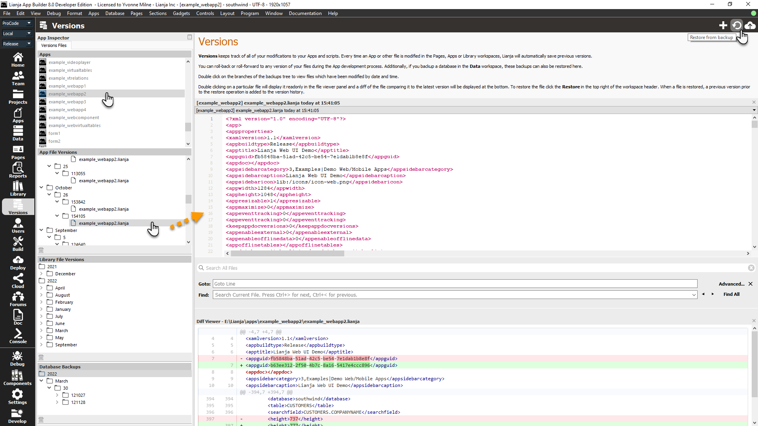Expand the 121027 database backup folder

click(x=57, y=395)
